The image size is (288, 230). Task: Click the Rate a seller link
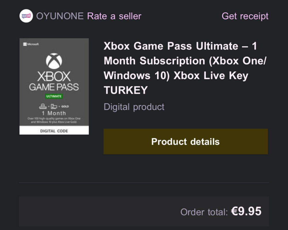114,16
